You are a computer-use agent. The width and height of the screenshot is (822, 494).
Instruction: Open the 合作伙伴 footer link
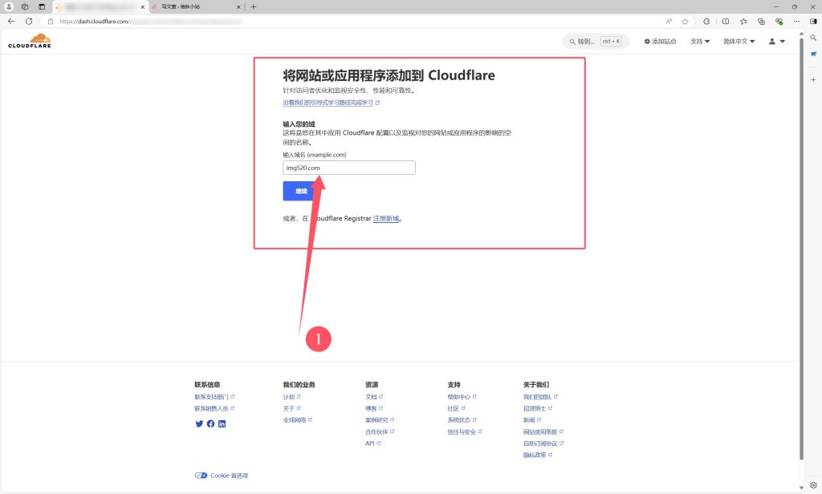pos(380,432)
